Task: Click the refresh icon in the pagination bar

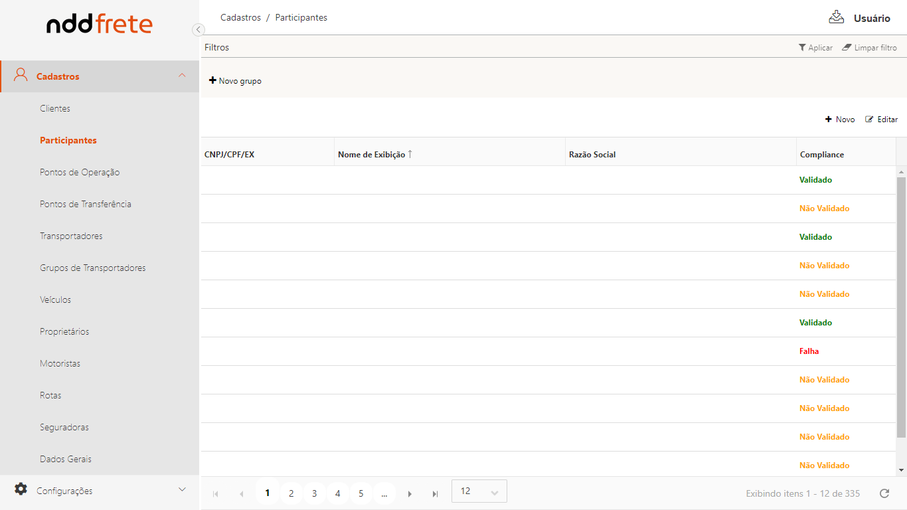Action: [x=884, y=493]
